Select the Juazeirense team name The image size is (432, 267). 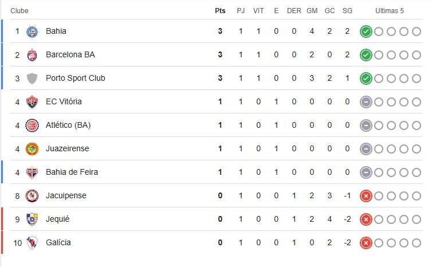[67, 148]
